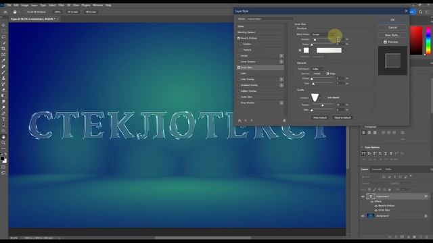Click the Background layer thumbnail
This screenshot has width=433, height=243.
click(371, 216)
